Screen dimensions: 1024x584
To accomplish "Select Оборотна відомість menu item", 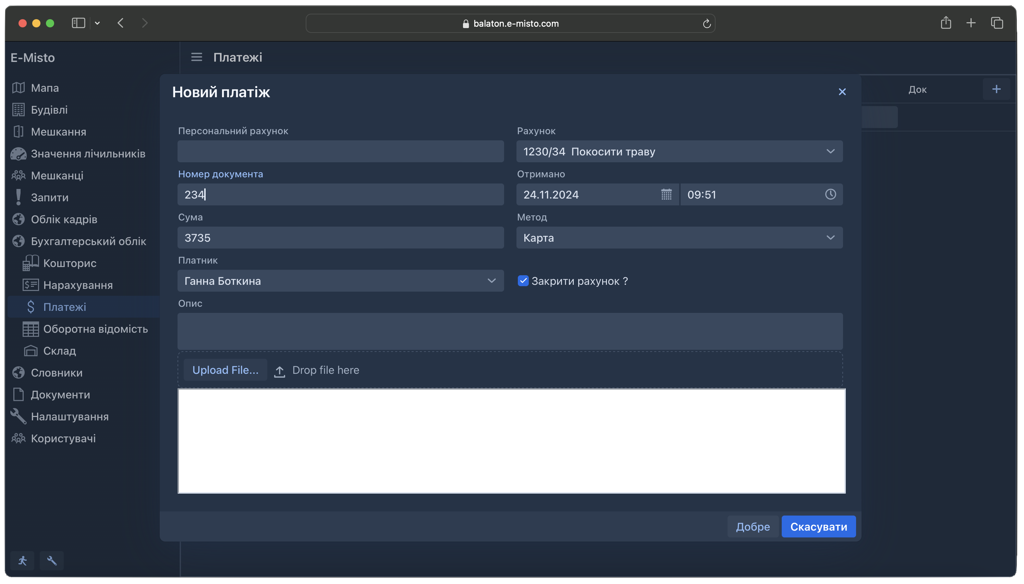I will (x=96, y=329).
